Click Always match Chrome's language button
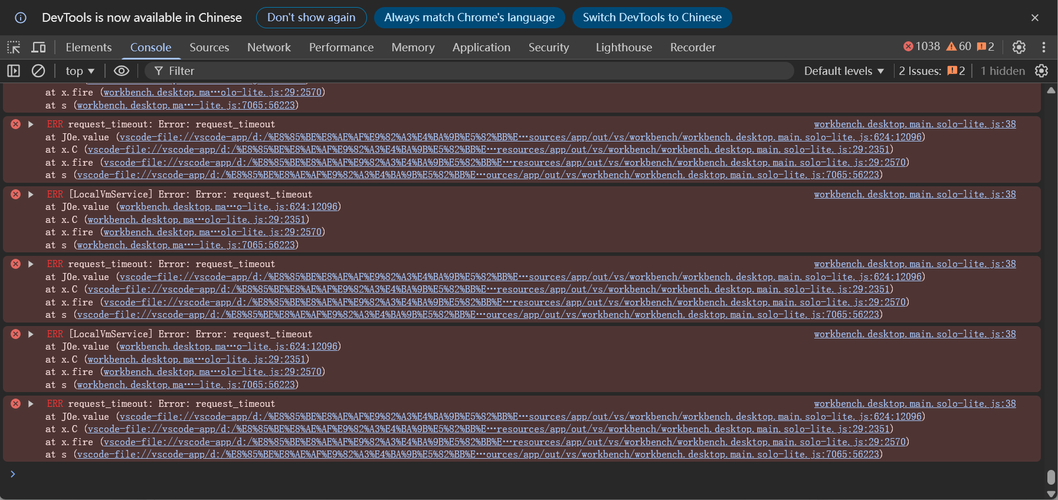Viewport: 1058px width, 500px height. [470, 18]
